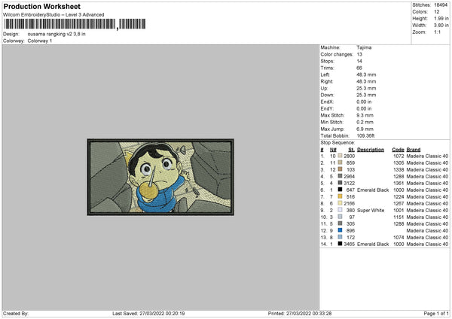
Task: Click the Stitches count value 18494
Action: [x=441, y=5]
